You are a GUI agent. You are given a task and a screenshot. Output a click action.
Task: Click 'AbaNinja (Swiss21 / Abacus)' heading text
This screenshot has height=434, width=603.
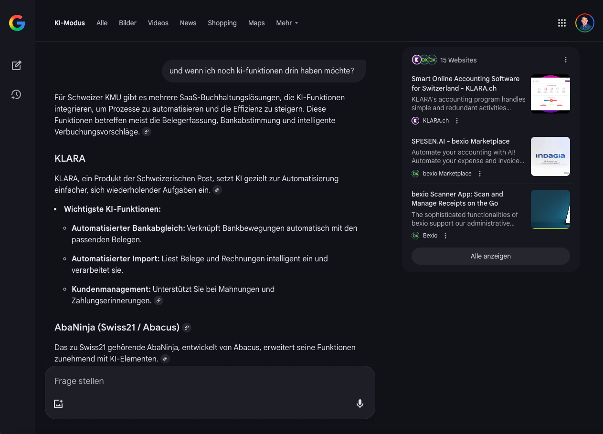pos(117,328)
